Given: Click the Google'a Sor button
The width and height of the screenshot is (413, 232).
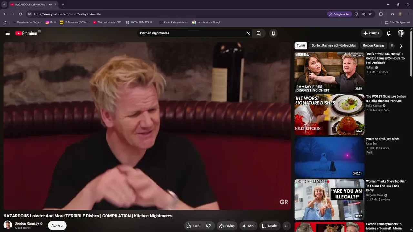Looking at the screenshot, I should [x=339, y=14].
